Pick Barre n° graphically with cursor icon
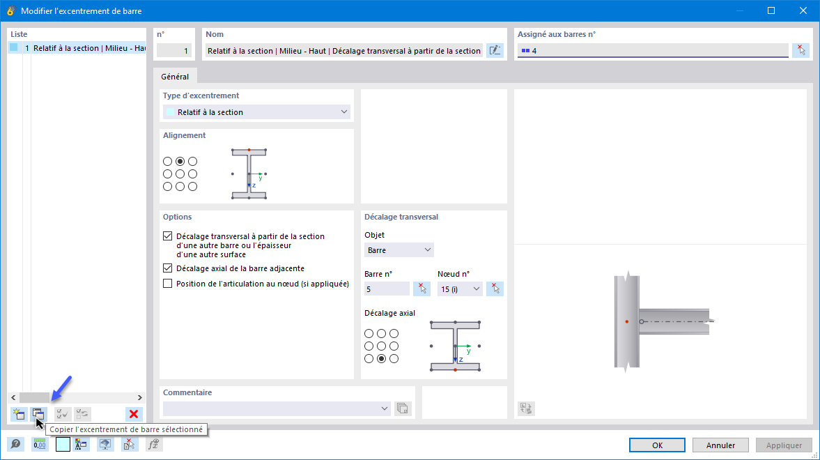Image resolution: width=820 pixels, height=460 pixels. 421,289
